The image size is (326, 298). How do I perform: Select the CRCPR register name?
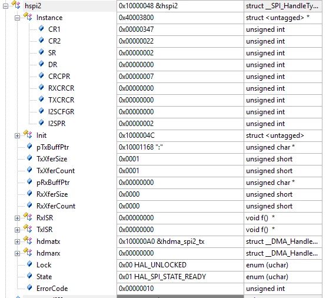pyautogui.click(x=59, y=77)
